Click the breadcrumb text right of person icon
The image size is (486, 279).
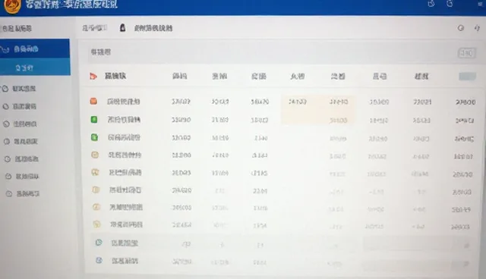[153, 28]
